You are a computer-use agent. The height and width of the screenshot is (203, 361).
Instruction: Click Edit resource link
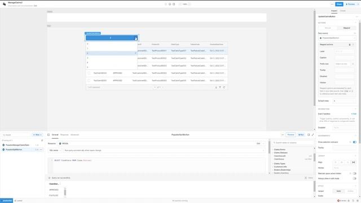pos(258,144)
